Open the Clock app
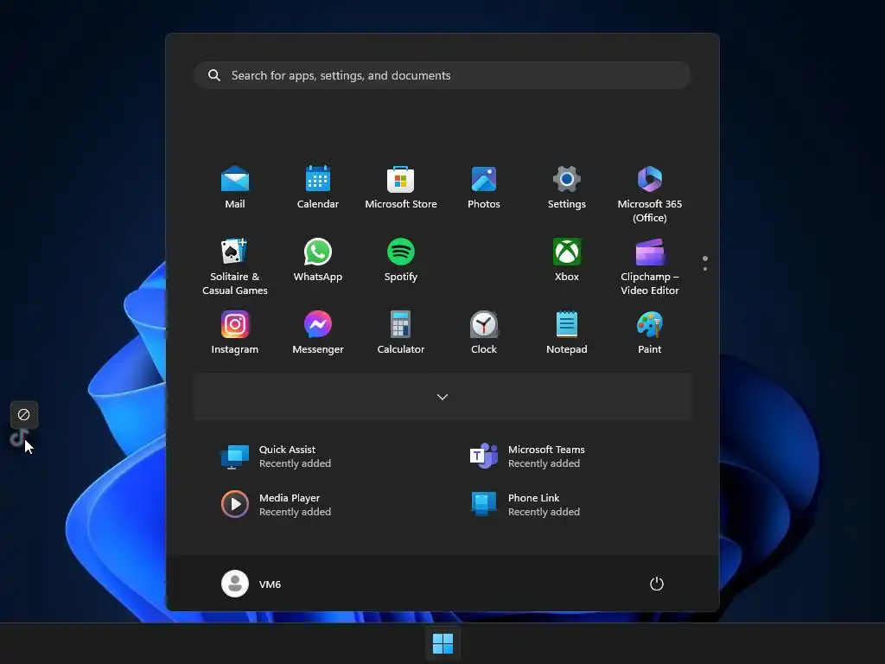 pyautogui.click(x=484, y=332)
